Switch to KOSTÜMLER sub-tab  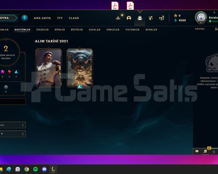point(22,29)
